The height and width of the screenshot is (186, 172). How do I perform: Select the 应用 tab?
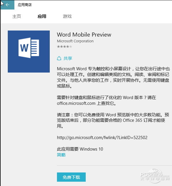[42, 16]
